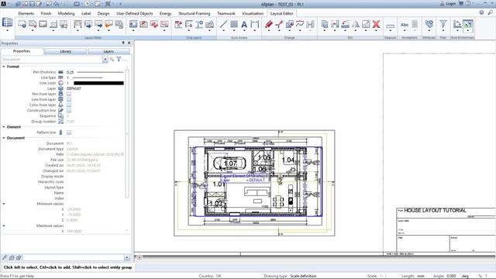The width and height of the screenshot is (496, 279).
Task: Click the Abc Annotations icon
Action: [x=405, y=25]
